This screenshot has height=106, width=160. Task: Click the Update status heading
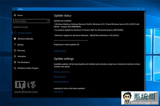click(x=63, y=15)
